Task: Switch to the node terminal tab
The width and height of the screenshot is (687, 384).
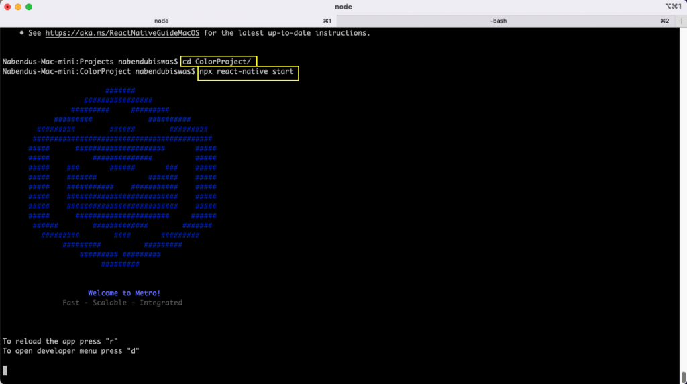Action: pyautogui.click(x=168, y=21)
